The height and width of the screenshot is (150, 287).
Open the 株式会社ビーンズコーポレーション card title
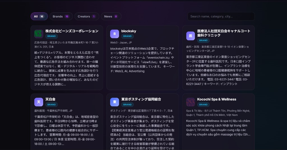pyautogui.click(x=72, y=31)
